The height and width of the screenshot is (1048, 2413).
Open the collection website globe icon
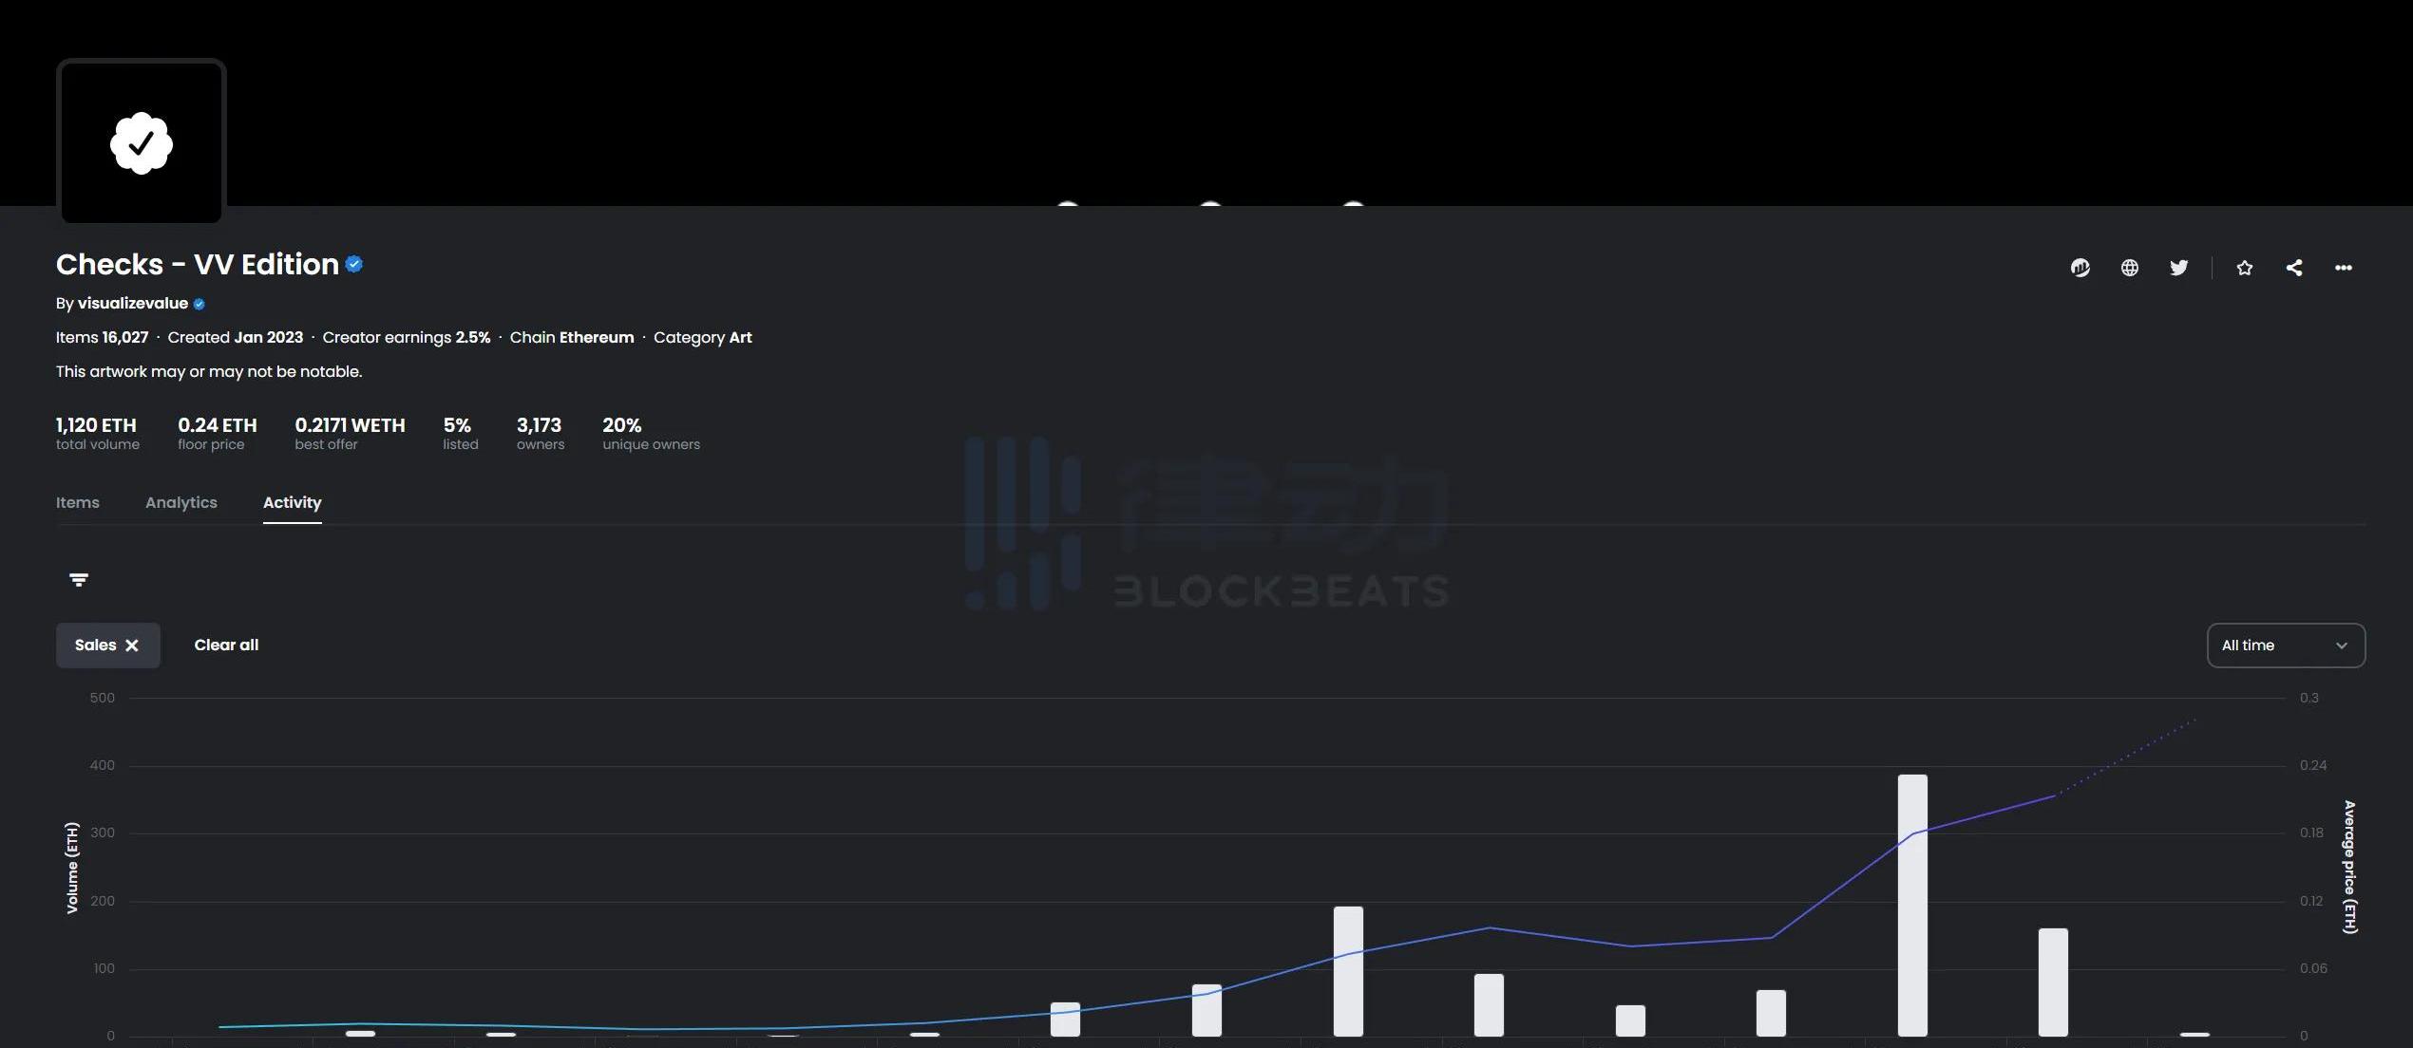(2130, 268)
